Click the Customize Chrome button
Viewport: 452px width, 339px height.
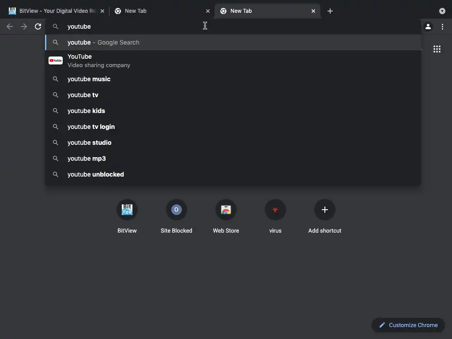[x=408, y=325]
